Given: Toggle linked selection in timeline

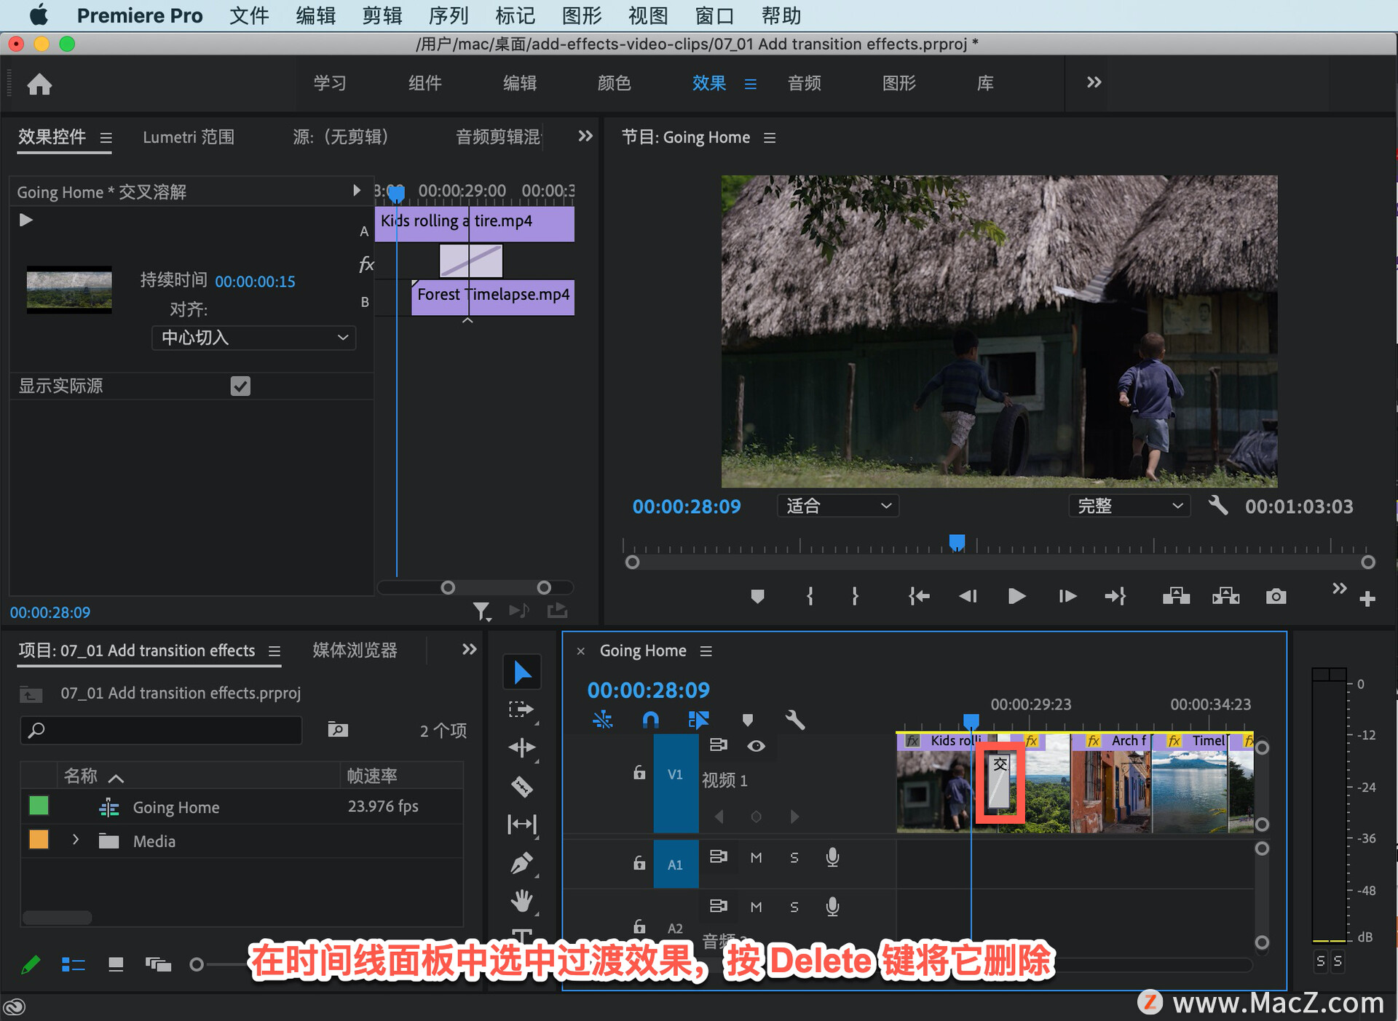Looking at the screenshot, I should pyautogui.click(x=698, y=720).
